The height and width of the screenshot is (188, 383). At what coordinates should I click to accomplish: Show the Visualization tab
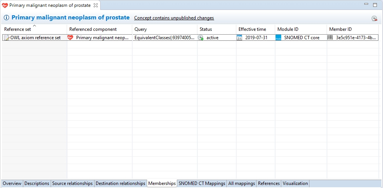coord(295,183)
